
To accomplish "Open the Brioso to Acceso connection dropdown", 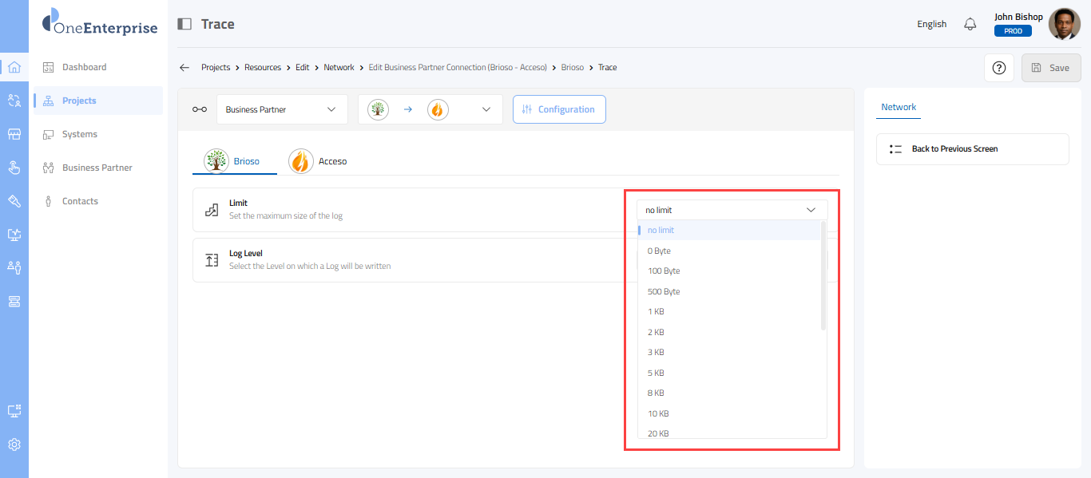I will [x=430, y=109].
